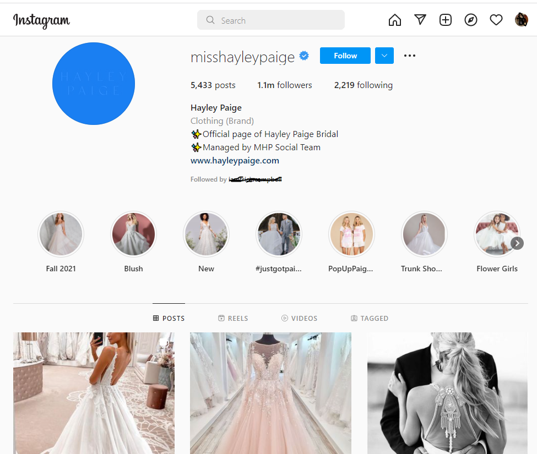Open the Hayley Paige profile picture
Viewport: 537px width, 454px height.
[x=94, y=84]
